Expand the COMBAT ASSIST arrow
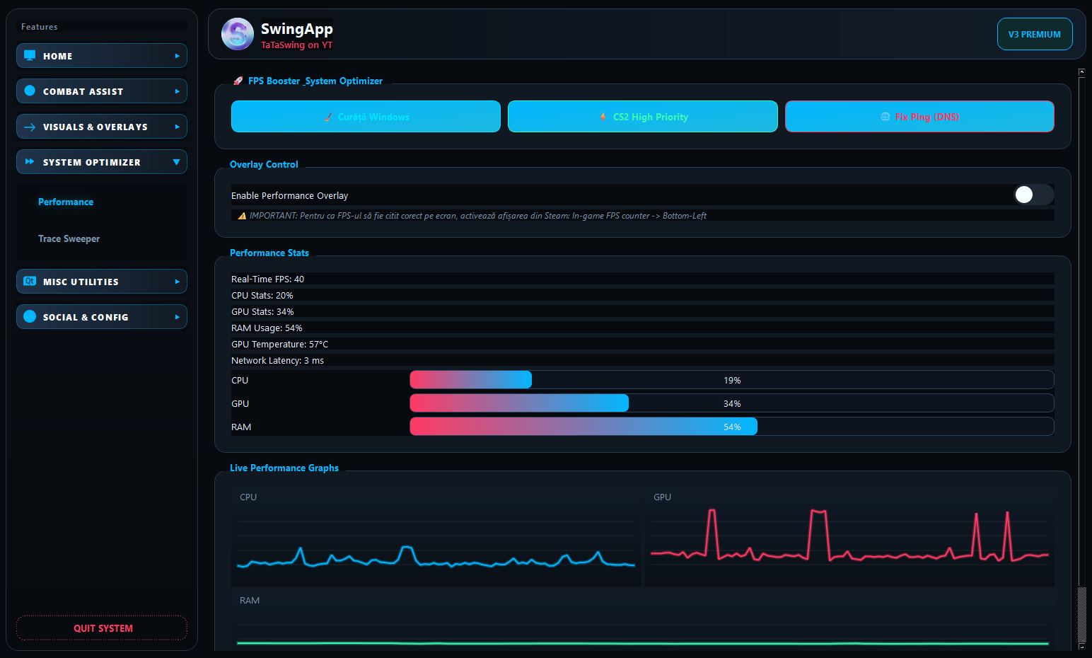Screen dimensions: 1092x658 (177, 91)
